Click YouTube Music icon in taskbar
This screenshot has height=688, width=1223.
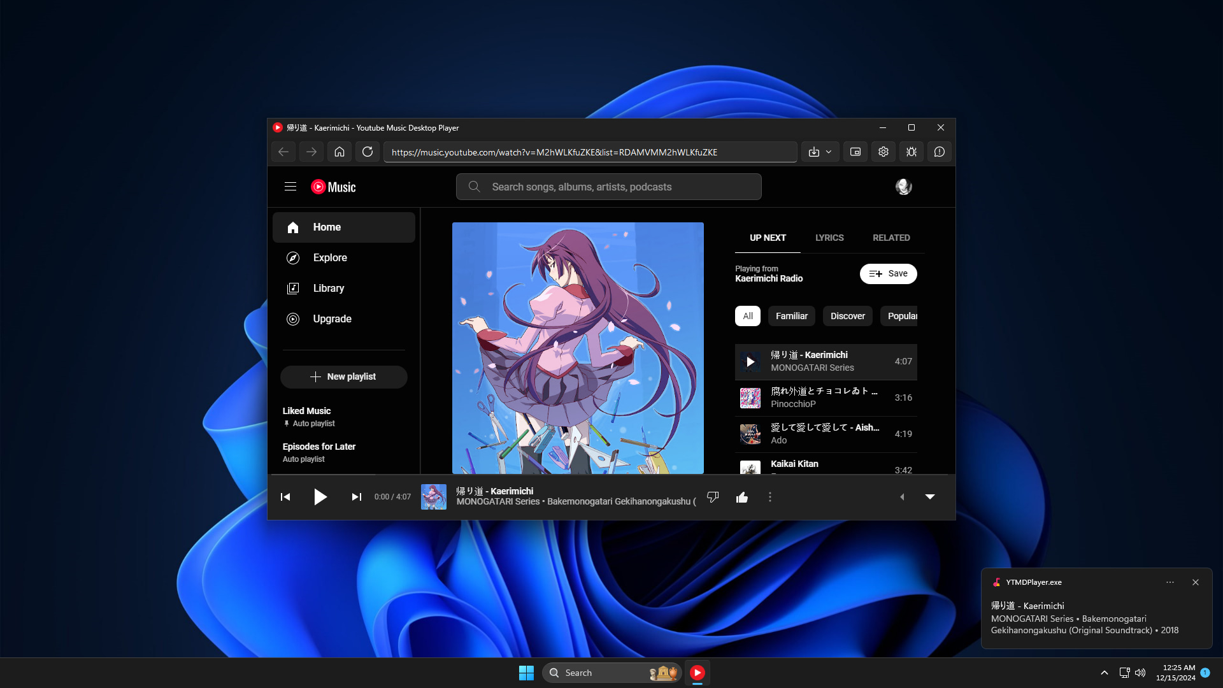[697, 673]
